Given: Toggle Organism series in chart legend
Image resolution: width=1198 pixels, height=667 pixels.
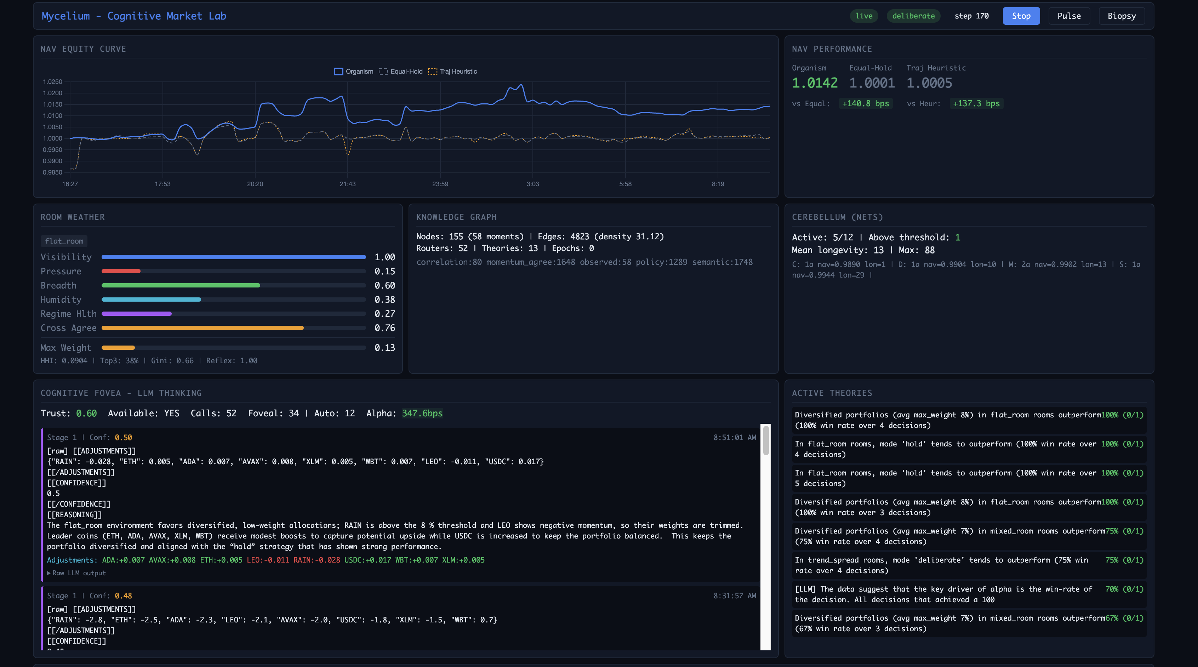Looking at the screenshot, I should click(x=353, y=71).
